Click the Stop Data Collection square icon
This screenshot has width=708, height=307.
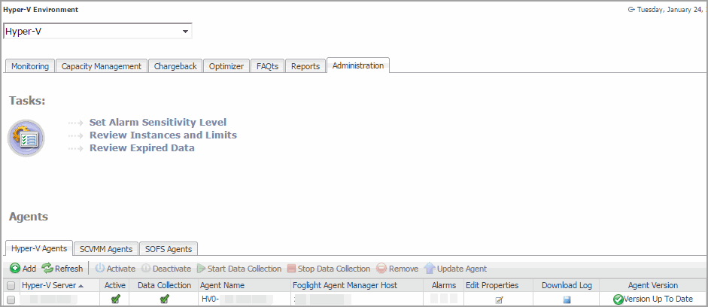pos(291,269)
